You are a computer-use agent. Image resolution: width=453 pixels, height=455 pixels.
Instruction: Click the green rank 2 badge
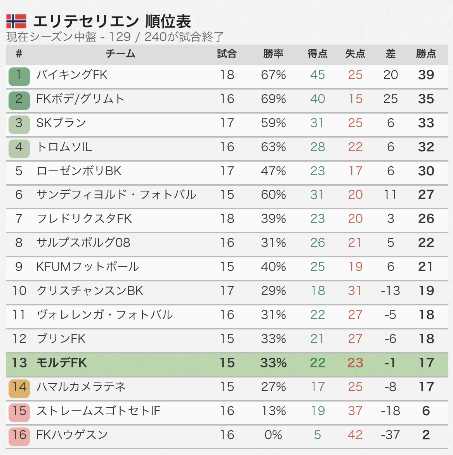pyautogui.click(x=19, y=100)
